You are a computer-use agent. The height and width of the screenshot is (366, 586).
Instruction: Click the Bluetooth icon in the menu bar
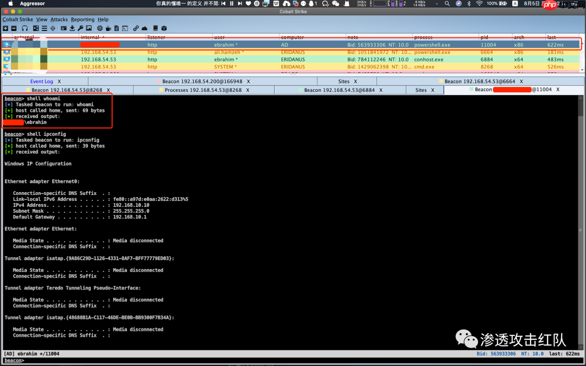(469, 3)
